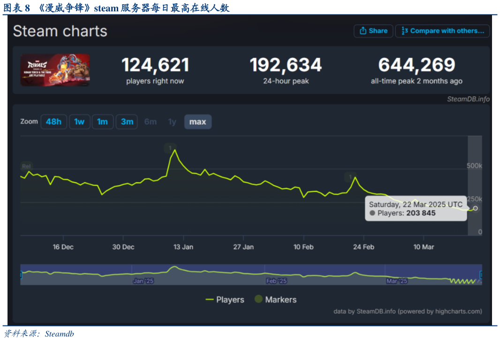Click the 13 Jan axis label
This screenshot has width=500, height=340.
[x=183, y=247]
